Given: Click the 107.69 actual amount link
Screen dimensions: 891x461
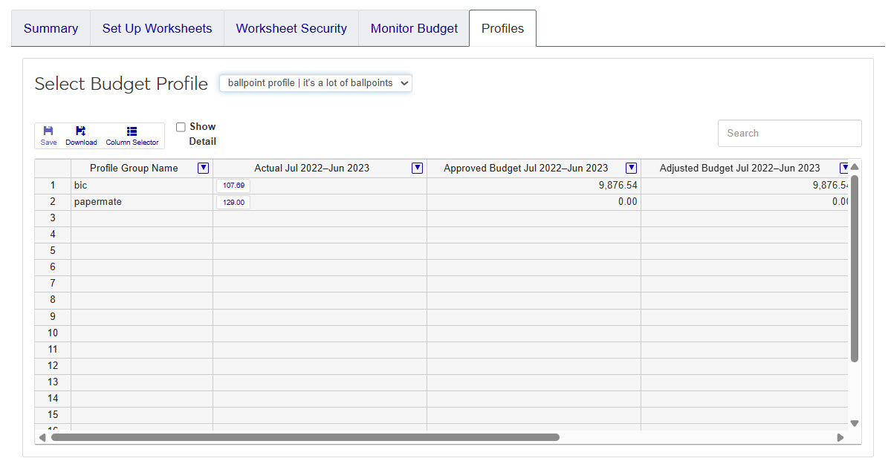Looking at the screenshot, I should click(233, 186).
